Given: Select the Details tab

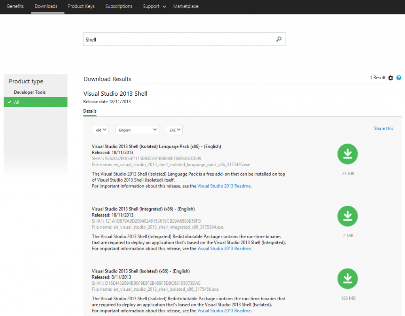Looking at the screenshot, I should point(90,111).
